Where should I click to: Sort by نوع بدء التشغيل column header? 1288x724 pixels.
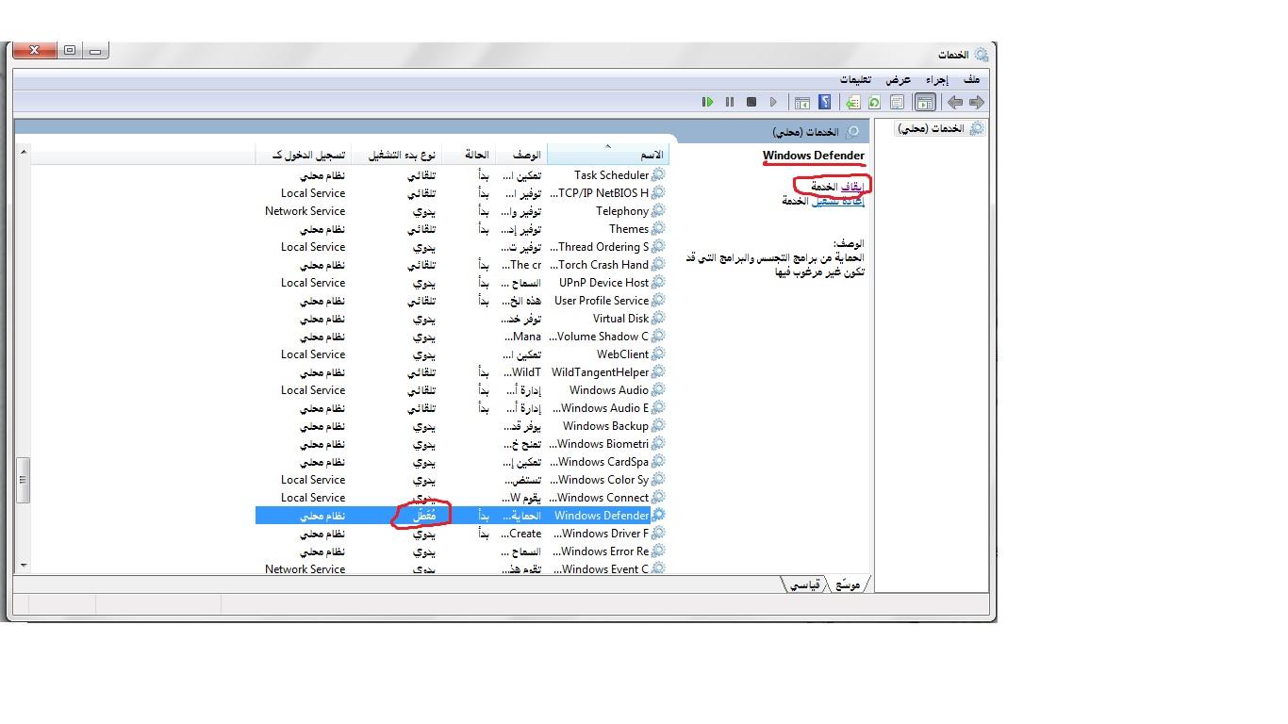[x=402, y=155]
